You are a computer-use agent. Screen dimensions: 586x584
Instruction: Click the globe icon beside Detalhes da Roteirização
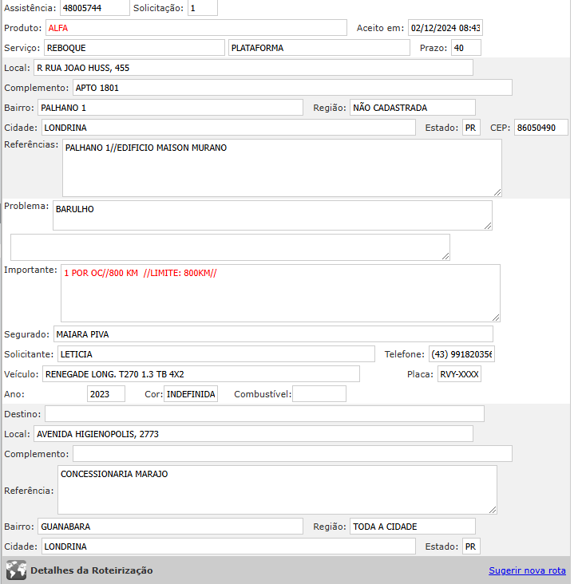click(x=16, y=570)
